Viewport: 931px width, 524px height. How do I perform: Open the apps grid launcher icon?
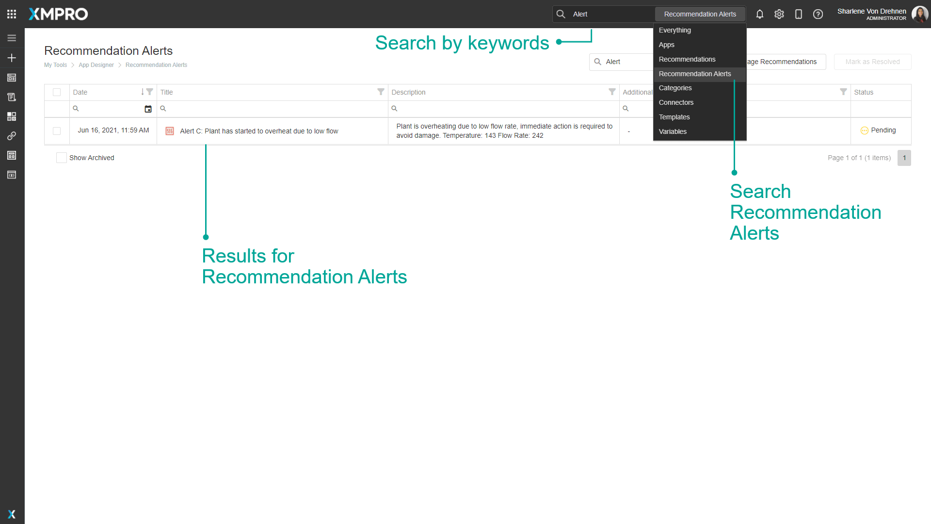(12, 14)
